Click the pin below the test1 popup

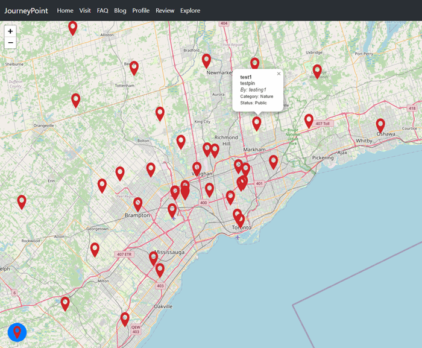[x=256, y=123]
